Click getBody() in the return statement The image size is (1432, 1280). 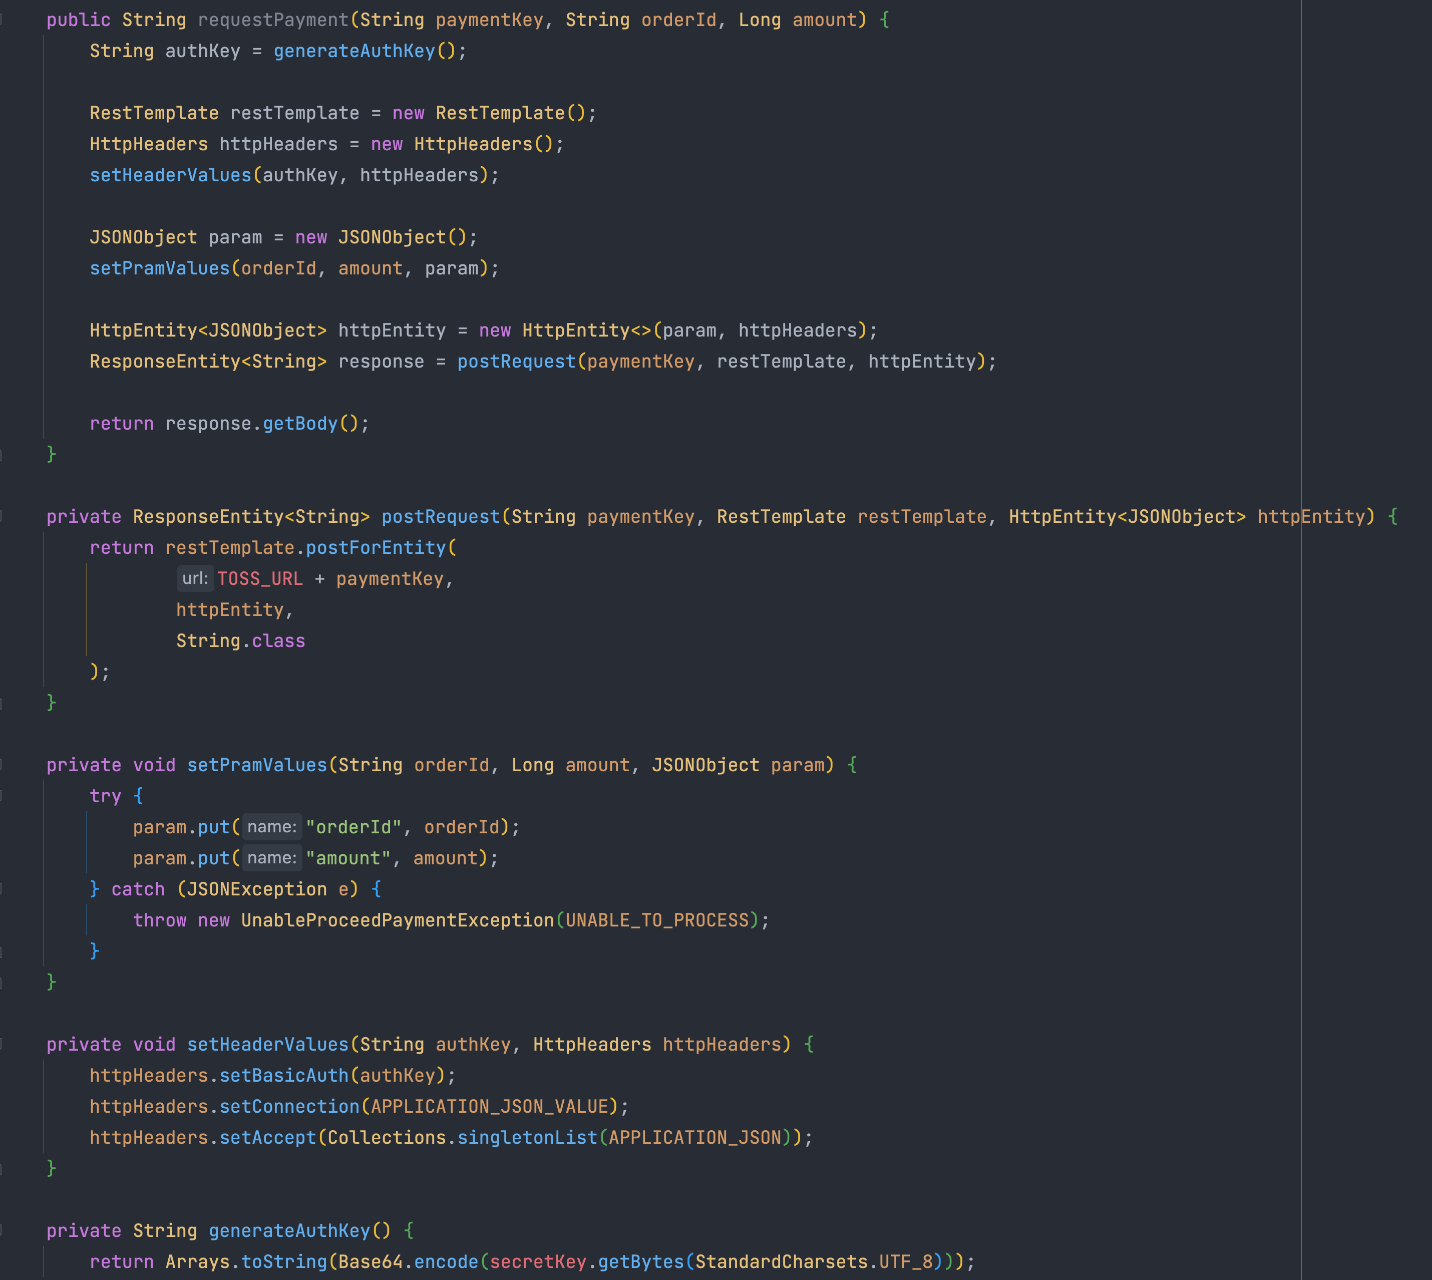pos(300,424)
